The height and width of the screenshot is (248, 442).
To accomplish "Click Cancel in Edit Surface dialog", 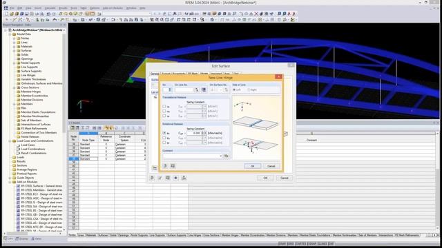I will (x=285, y=178).
